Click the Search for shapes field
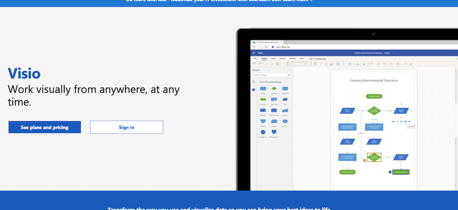458x210 pixels. (x=270, y=75)
